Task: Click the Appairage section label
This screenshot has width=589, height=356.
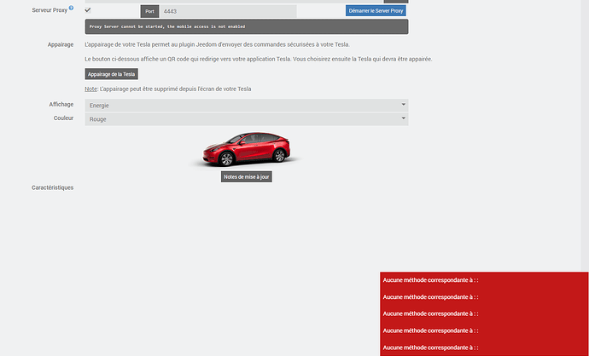Action: coord(61,44)
